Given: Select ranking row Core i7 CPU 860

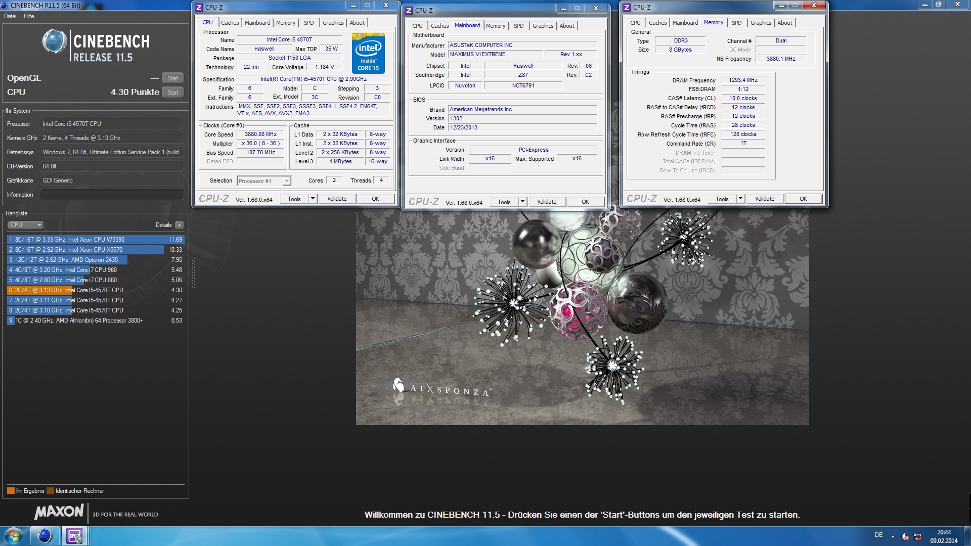Looking at the screenshot, I should [x=96, y=280].
